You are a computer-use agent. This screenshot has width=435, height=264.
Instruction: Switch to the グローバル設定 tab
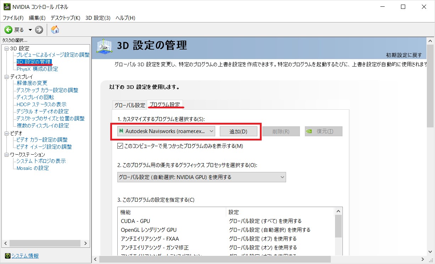[x=129, y=105]
